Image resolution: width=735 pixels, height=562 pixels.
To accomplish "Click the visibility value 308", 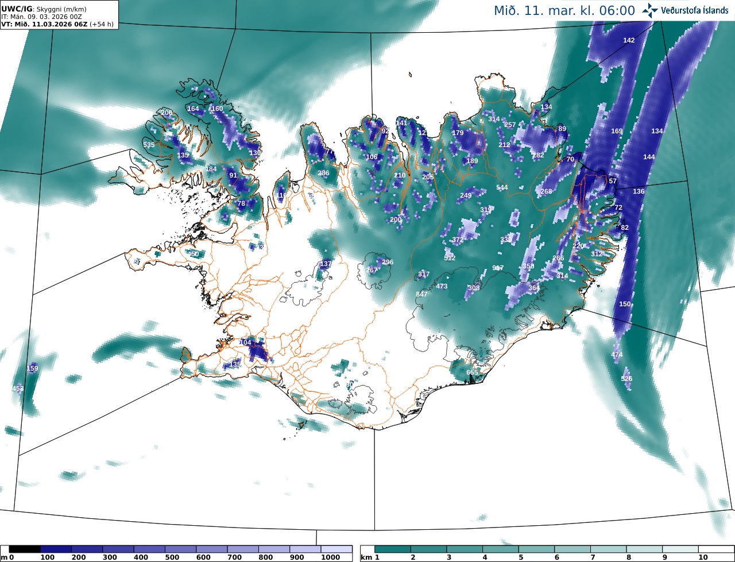I will (474, 288).
